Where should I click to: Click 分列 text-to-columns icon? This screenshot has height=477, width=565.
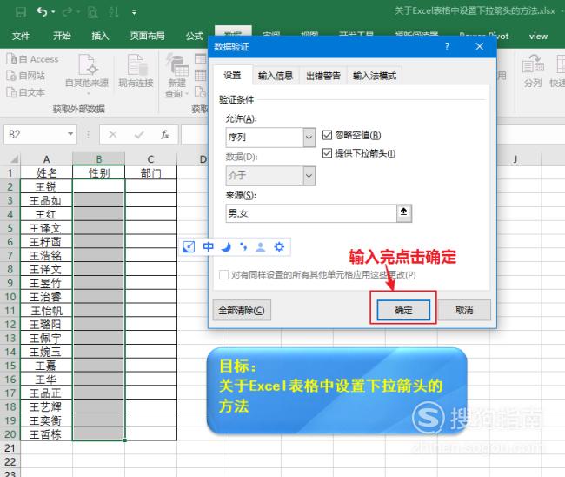point(533,71)
